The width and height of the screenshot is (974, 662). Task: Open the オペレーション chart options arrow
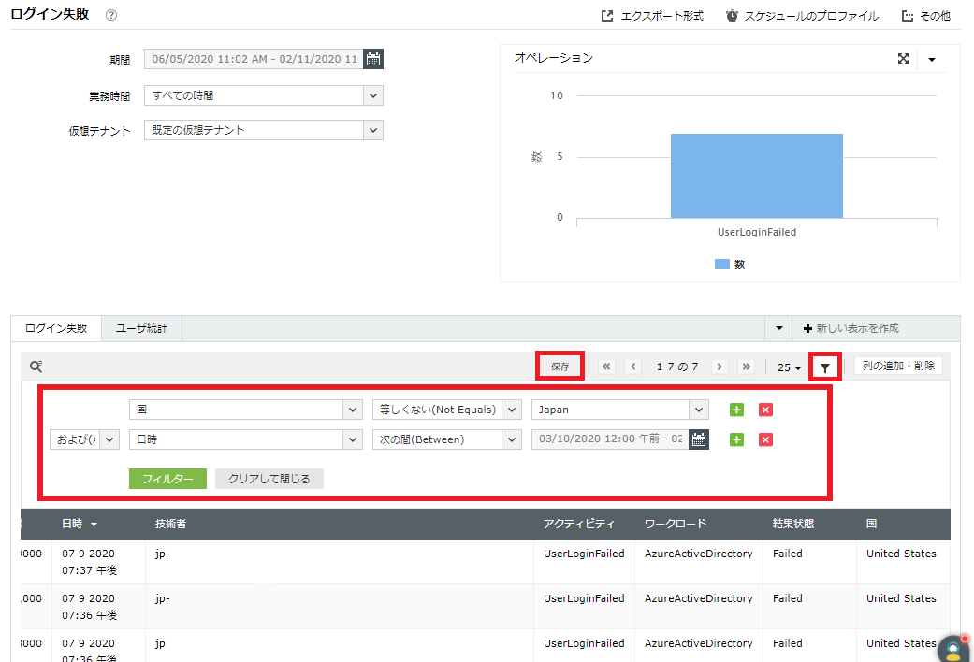932,60
